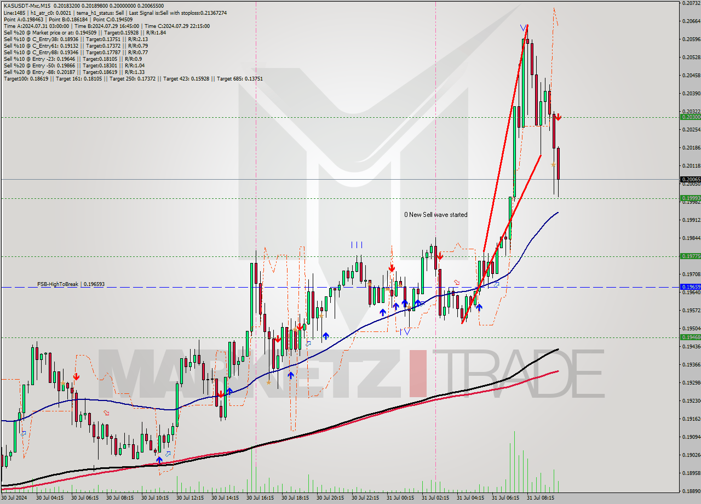The width and height of the screenshot is (701, 504).
Task: Click the 'Line:1485' indicator status line
Action: tap(115, 13)
